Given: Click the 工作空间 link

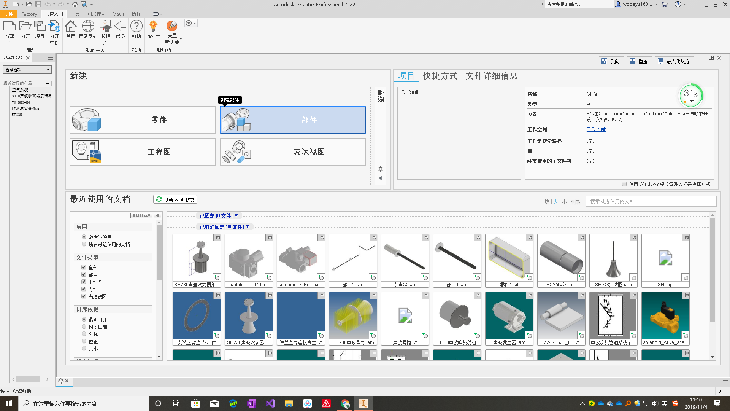Looking at the screenshot, I should click(x=596, y=129).
